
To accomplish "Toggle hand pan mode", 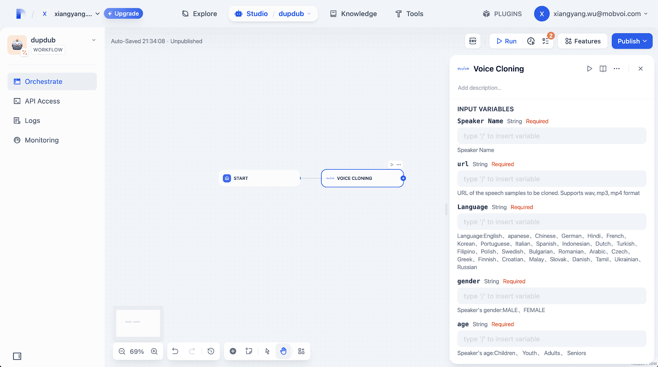I will 283,351.
